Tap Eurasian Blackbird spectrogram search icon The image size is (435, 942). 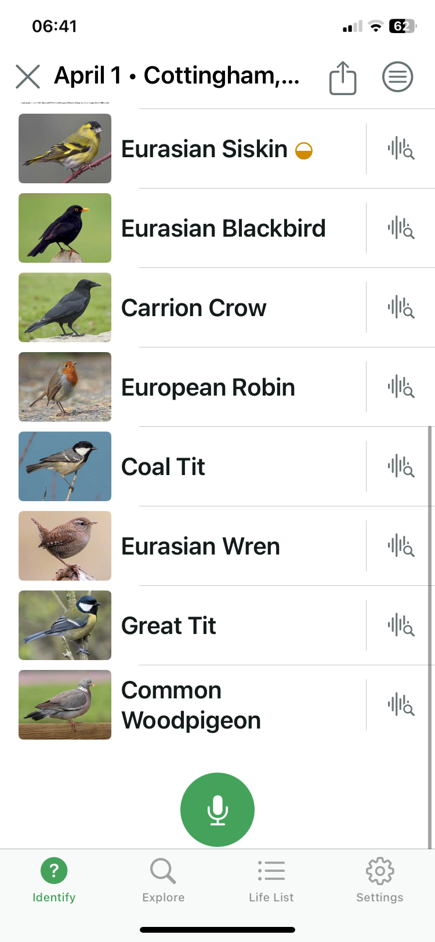coord(401,228)
